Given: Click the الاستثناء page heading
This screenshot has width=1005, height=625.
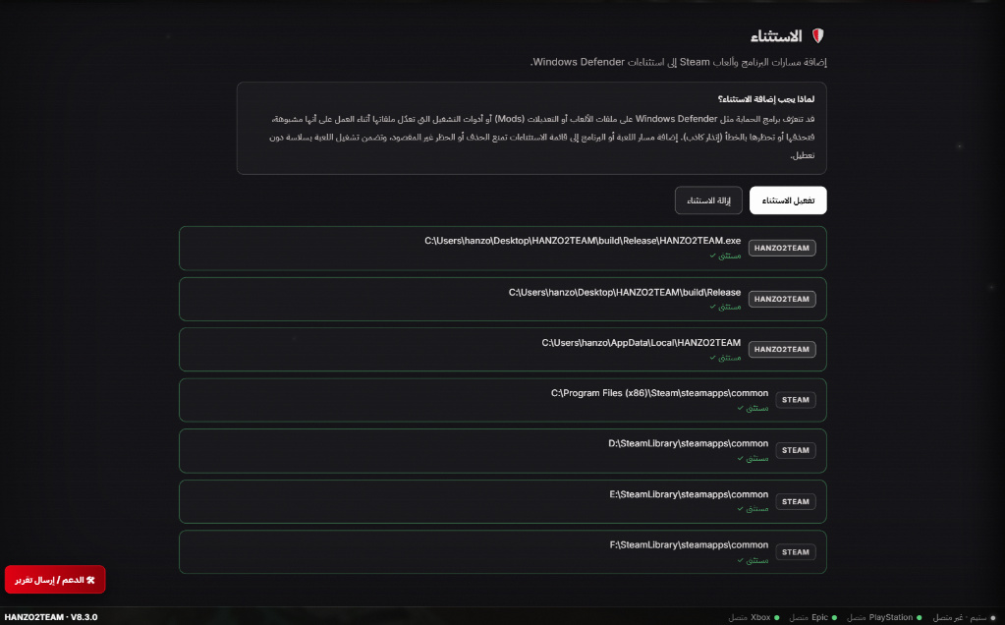Looking at the screenshot, I should (776, 36).
